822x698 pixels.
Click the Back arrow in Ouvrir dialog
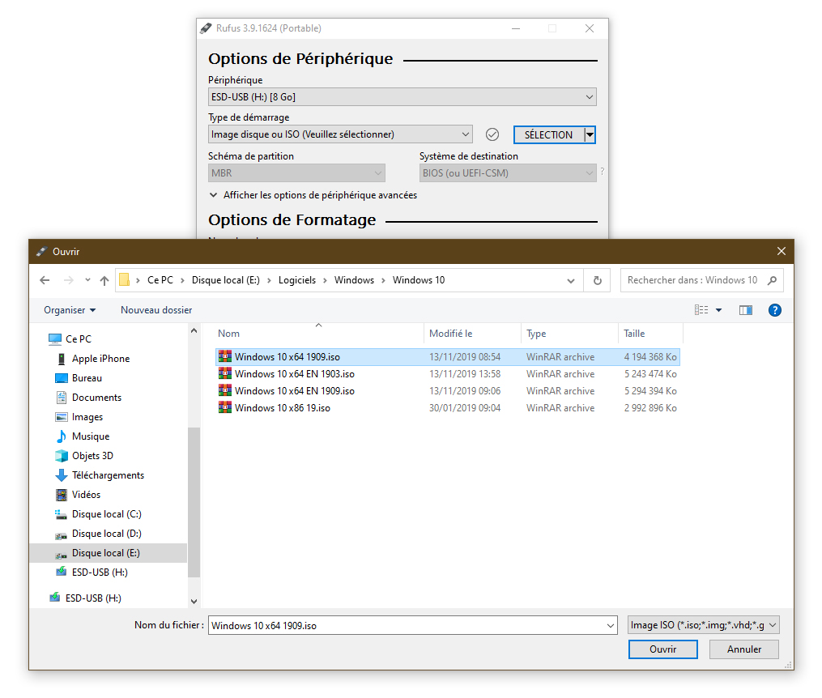[x=45, y=280]
